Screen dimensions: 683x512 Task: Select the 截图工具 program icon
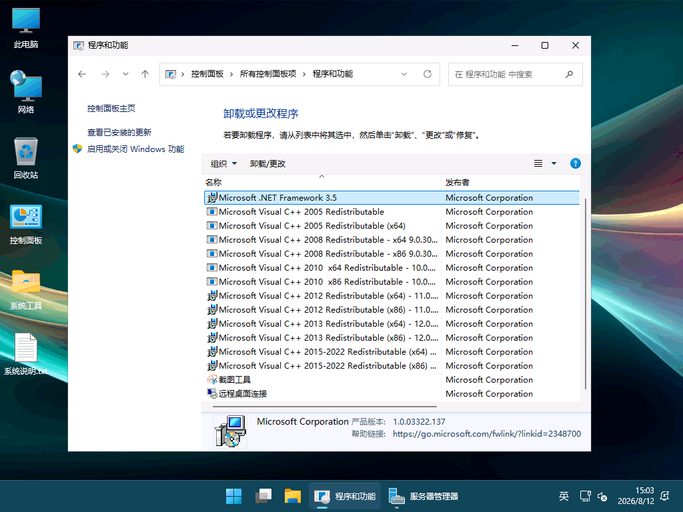point(211,379)
